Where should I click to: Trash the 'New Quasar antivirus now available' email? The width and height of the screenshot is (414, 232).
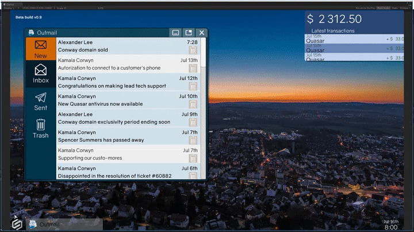point(193,104)
